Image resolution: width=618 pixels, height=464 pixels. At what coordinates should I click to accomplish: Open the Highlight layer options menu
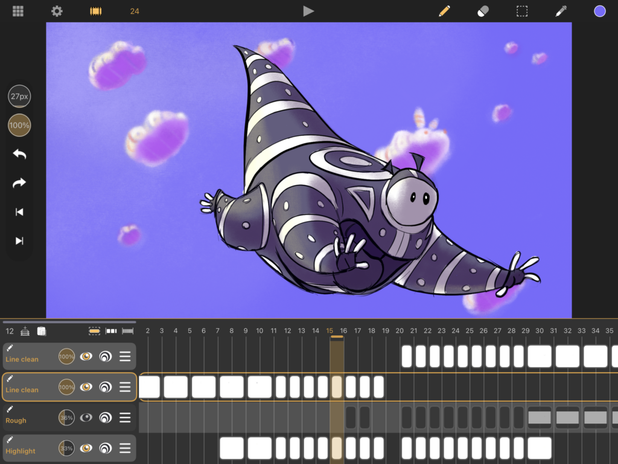(x=125, y=448)
